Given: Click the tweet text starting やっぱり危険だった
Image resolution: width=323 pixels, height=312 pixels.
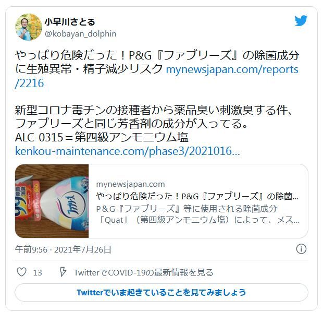Looking at the screenshot, I should pos(157,69).
